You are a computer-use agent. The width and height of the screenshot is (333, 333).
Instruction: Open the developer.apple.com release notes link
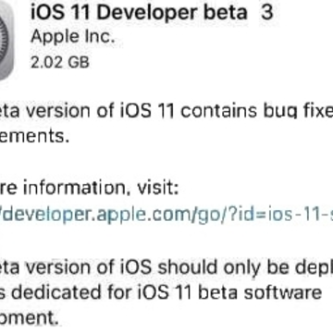click(166, 216)
